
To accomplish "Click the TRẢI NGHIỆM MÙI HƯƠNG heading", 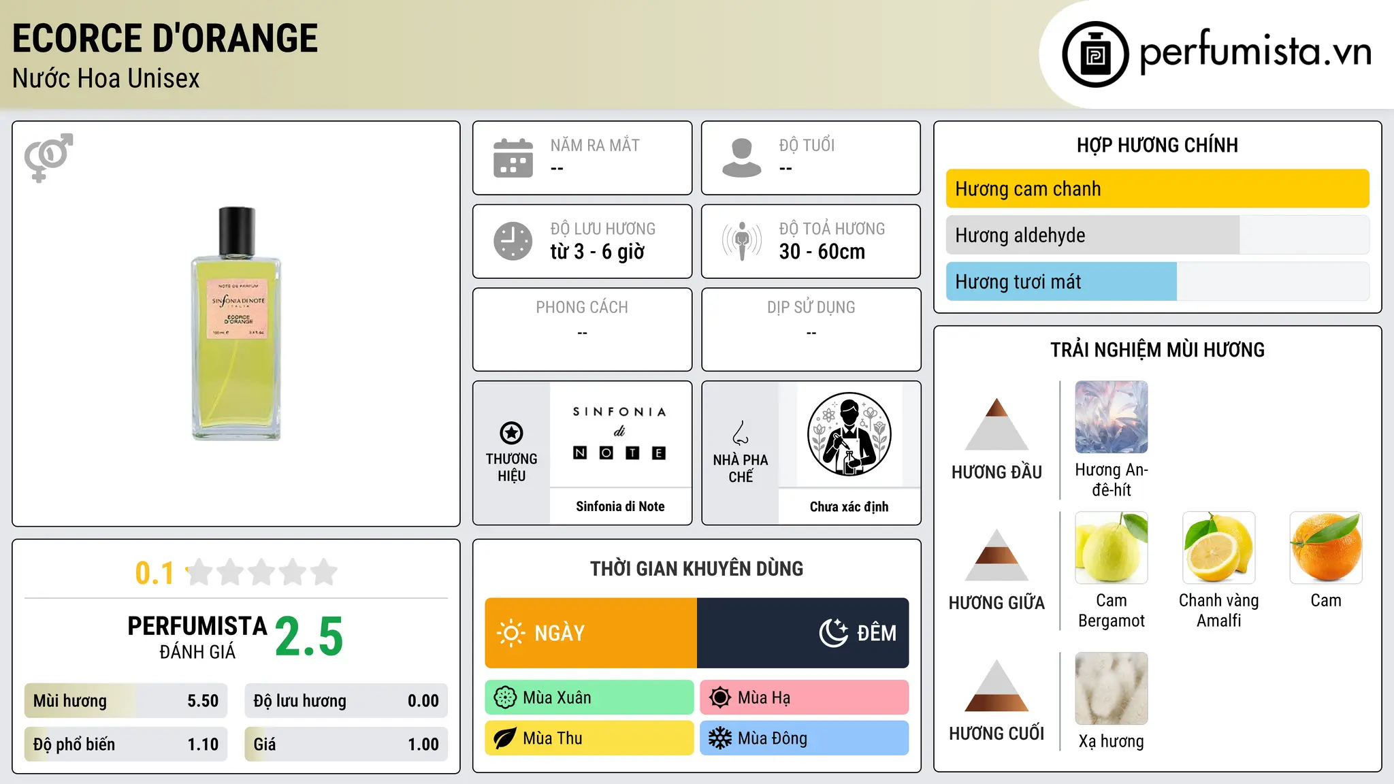I will (x=1157, y=350).
